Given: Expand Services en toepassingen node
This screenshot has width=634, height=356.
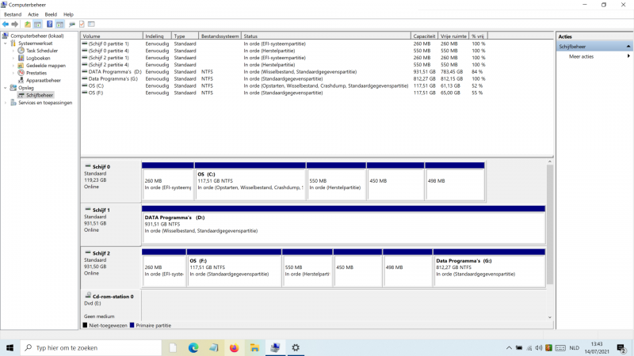Looking at the screenshot, I should [x=5, y=103].
